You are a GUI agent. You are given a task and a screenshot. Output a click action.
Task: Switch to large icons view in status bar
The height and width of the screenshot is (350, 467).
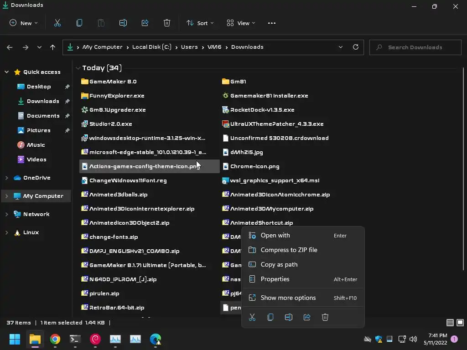click(460, 323)
